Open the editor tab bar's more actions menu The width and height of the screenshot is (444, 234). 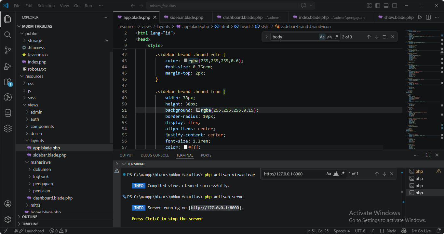coord(437,17)
